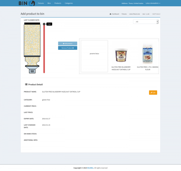Select the pname lotus product tile
Image resolution: width=181 pixels, height=171 pixels.
(94, 56)
